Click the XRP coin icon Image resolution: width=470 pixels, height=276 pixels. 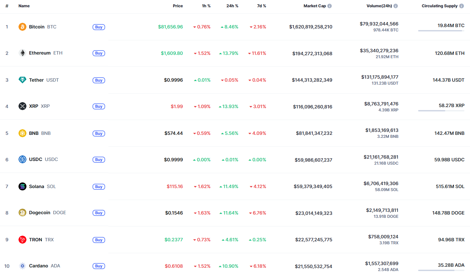click(x=22, y=106)
